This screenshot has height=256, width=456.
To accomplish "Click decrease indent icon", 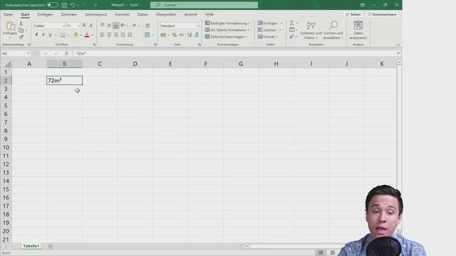I will pos(123,35).
